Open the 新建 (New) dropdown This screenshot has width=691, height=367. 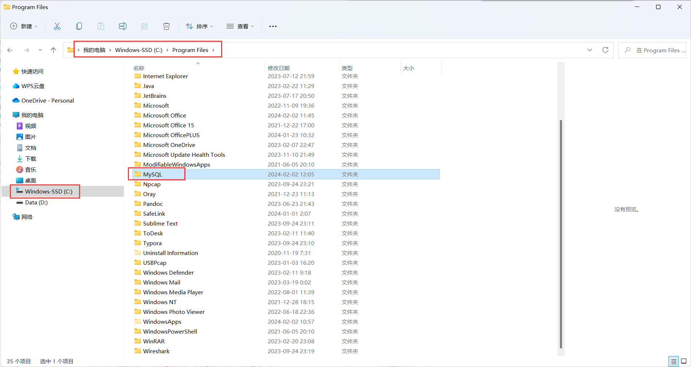click(24, 26)
